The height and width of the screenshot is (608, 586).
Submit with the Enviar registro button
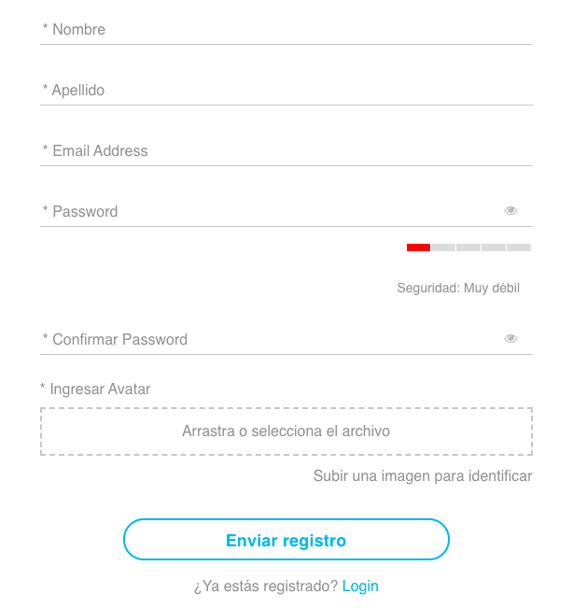click(x=286, y=540)
